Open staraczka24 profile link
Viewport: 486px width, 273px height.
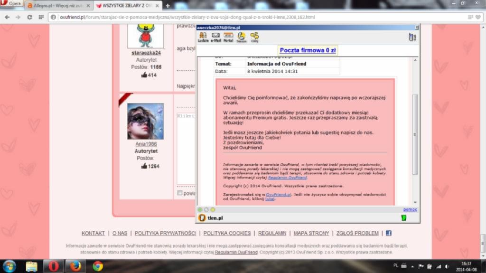pyautogui.click(x=146, y=53)
